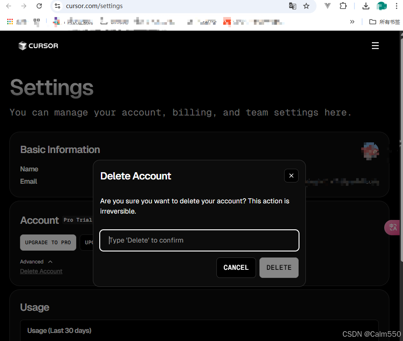Reload the cursor.com settings page
This screenshot has height=341, width=403.
point(39,6)
